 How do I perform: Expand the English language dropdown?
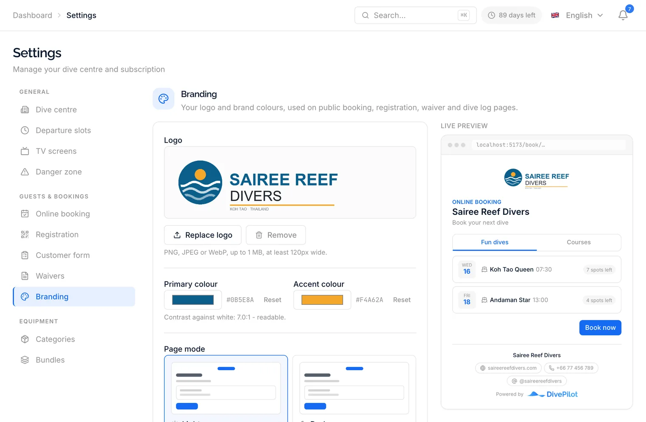pos(577,15)
